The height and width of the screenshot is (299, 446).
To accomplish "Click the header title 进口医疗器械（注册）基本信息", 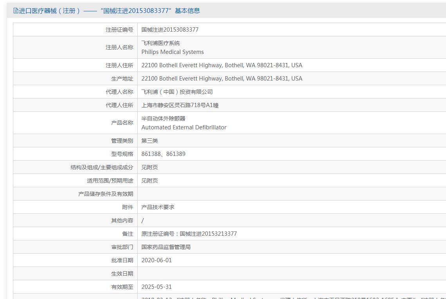I will (x=109, y=11).
